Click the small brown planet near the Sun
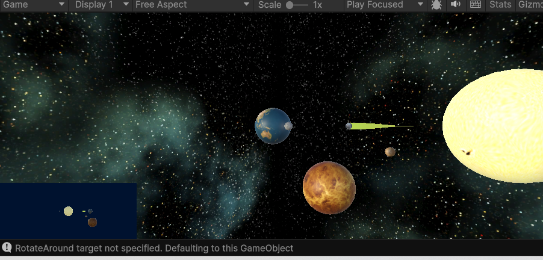This screenshot has height=260, width=543. [x=390, y=152]
